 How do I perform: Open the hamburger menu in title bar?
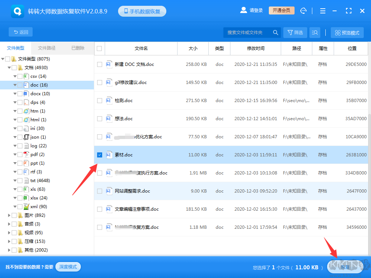(x=322, y=11)
